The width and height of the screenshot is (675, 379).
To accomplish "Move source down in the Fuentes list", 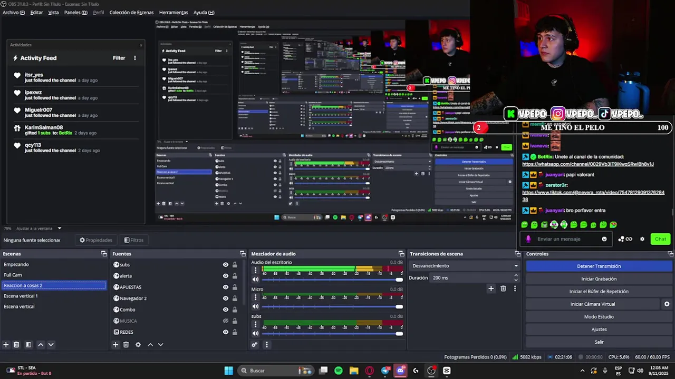I will pos(161,345).
